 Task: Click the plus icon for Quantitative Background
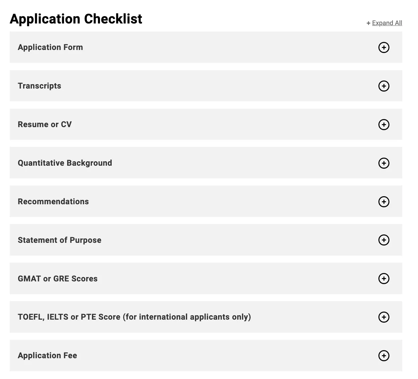pyautogui.click(x=384, y=163)
